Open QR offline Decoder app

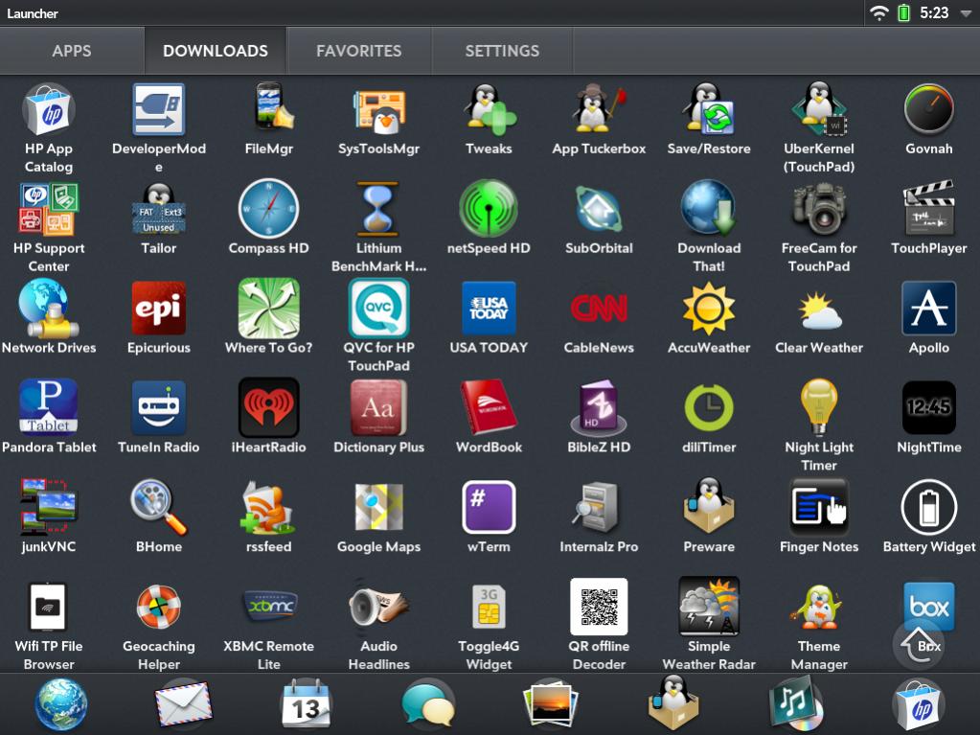click(599, 608)
